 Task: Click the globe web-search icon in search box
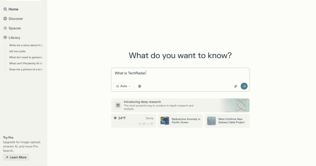tap(140, 86)
